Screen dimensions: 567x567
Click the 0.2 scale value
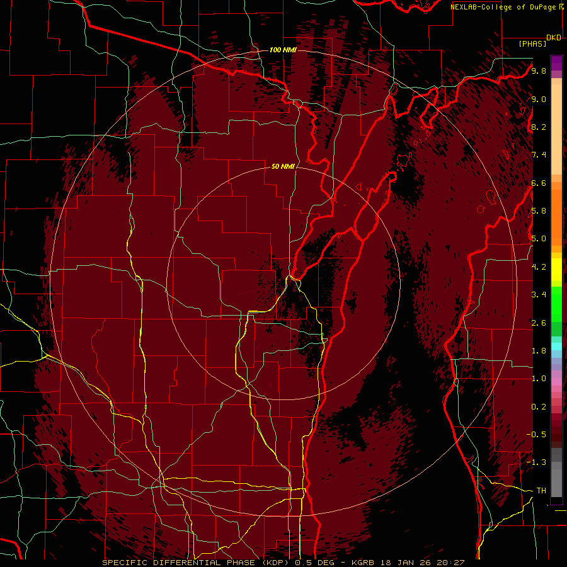coord(539,407)
